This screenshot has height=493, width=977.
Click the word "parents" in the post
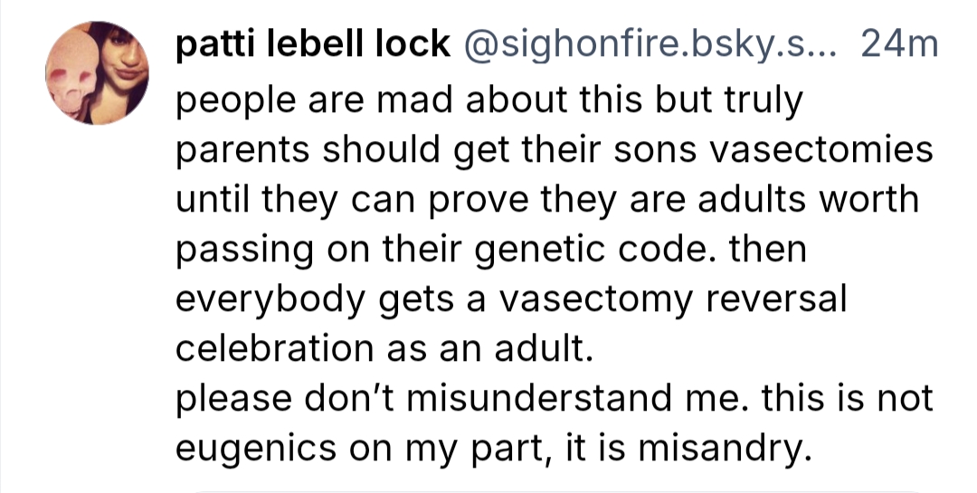click(238, 150)
